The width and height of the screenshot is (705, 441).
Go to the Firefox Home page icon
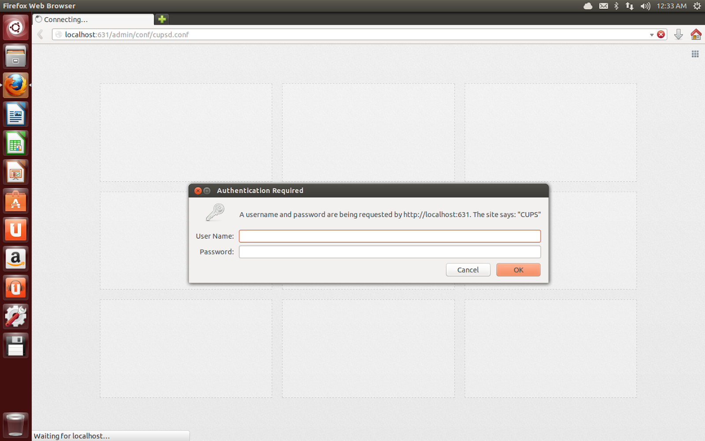[x=696, y=34]
